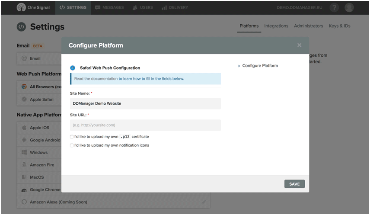Switch to the Keys & IDs tab

(x=339, y=26)
